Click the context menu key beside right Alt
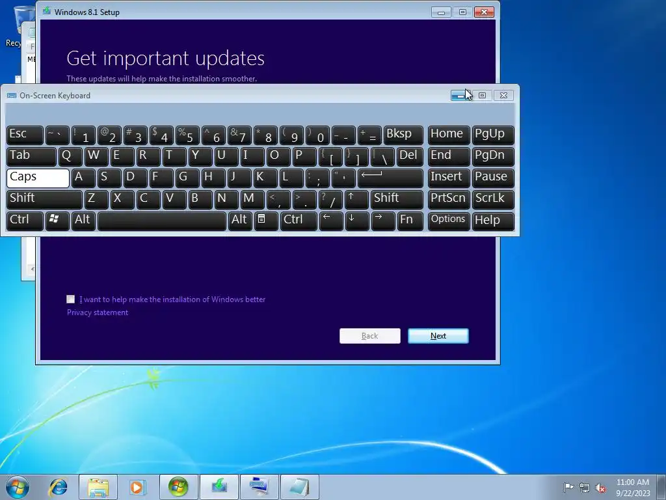 [266, 221]
